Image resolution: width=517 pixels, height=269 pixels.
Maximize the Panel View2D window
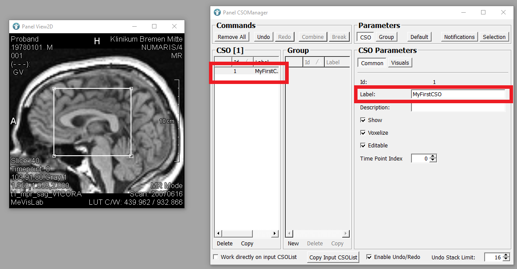(x=154, y=27)
